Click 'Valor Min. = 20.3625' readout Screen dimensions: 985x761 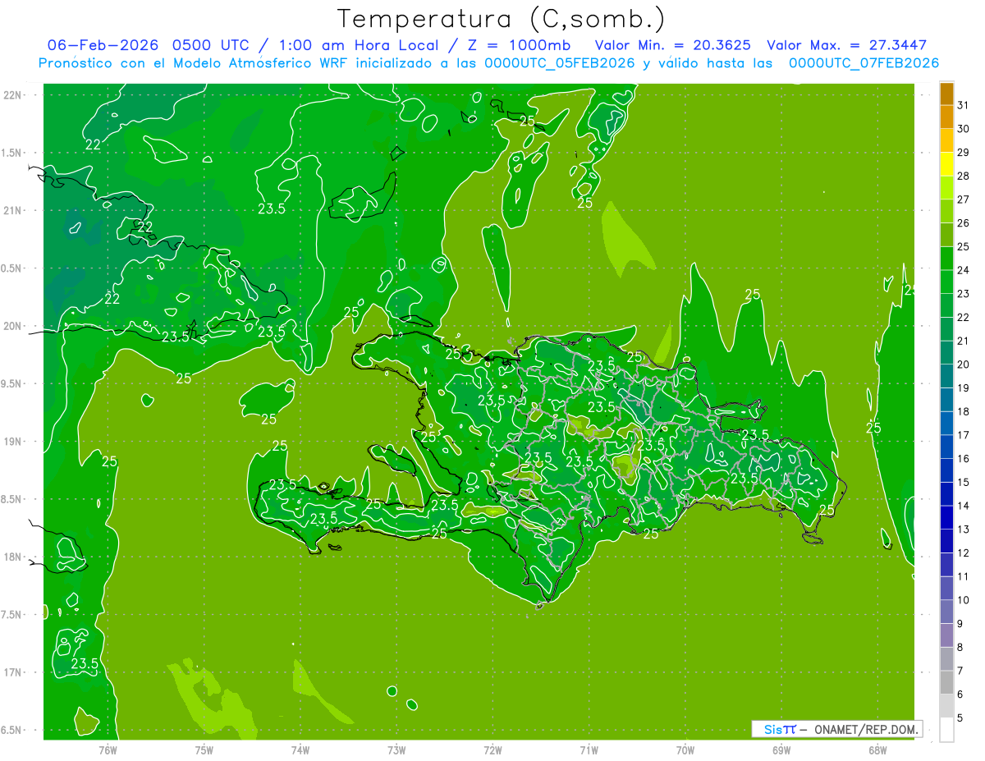pos(673,45)
